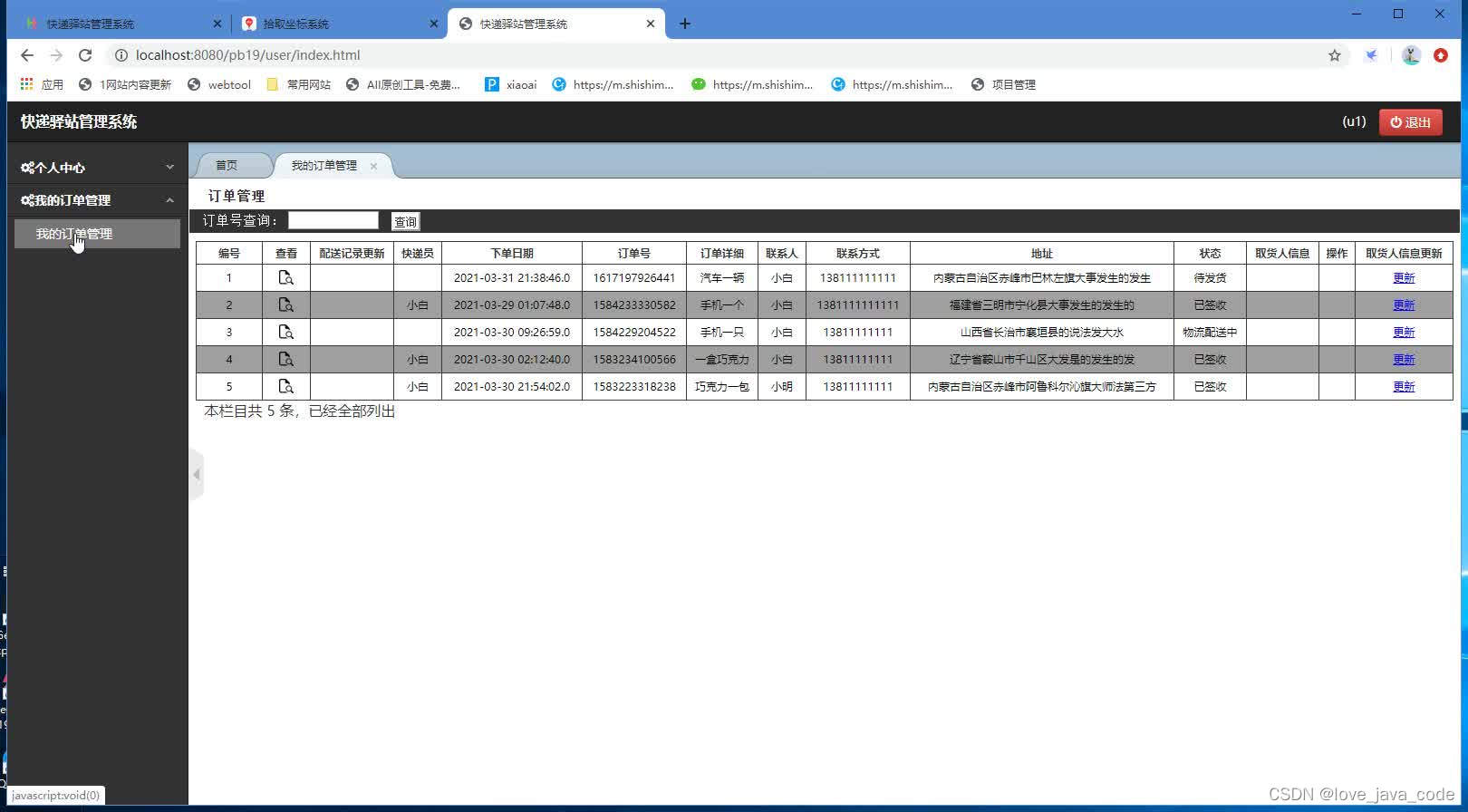
Task: Click 更新 link for order 1583223318238
Action: click(1404, 387)
